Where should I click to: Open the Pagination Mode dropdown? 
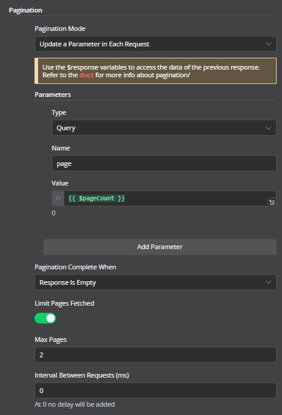(x=155, y=44)
